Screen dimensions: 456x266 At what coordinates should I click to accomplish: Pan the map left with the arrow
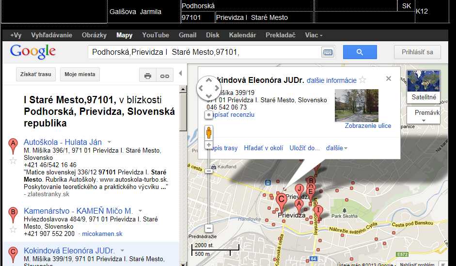[201, 88]
